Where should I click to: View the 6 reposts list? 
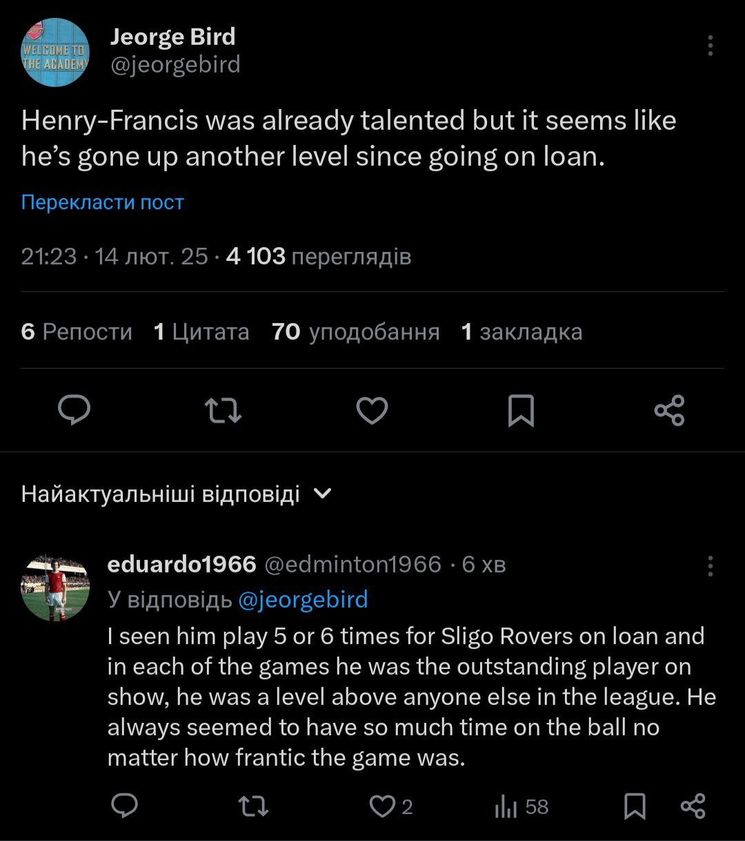(x=76, y=332)
